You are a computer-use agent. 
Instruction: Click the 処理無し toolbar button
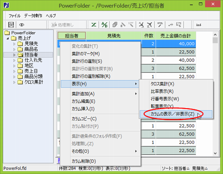click(62, 25)
